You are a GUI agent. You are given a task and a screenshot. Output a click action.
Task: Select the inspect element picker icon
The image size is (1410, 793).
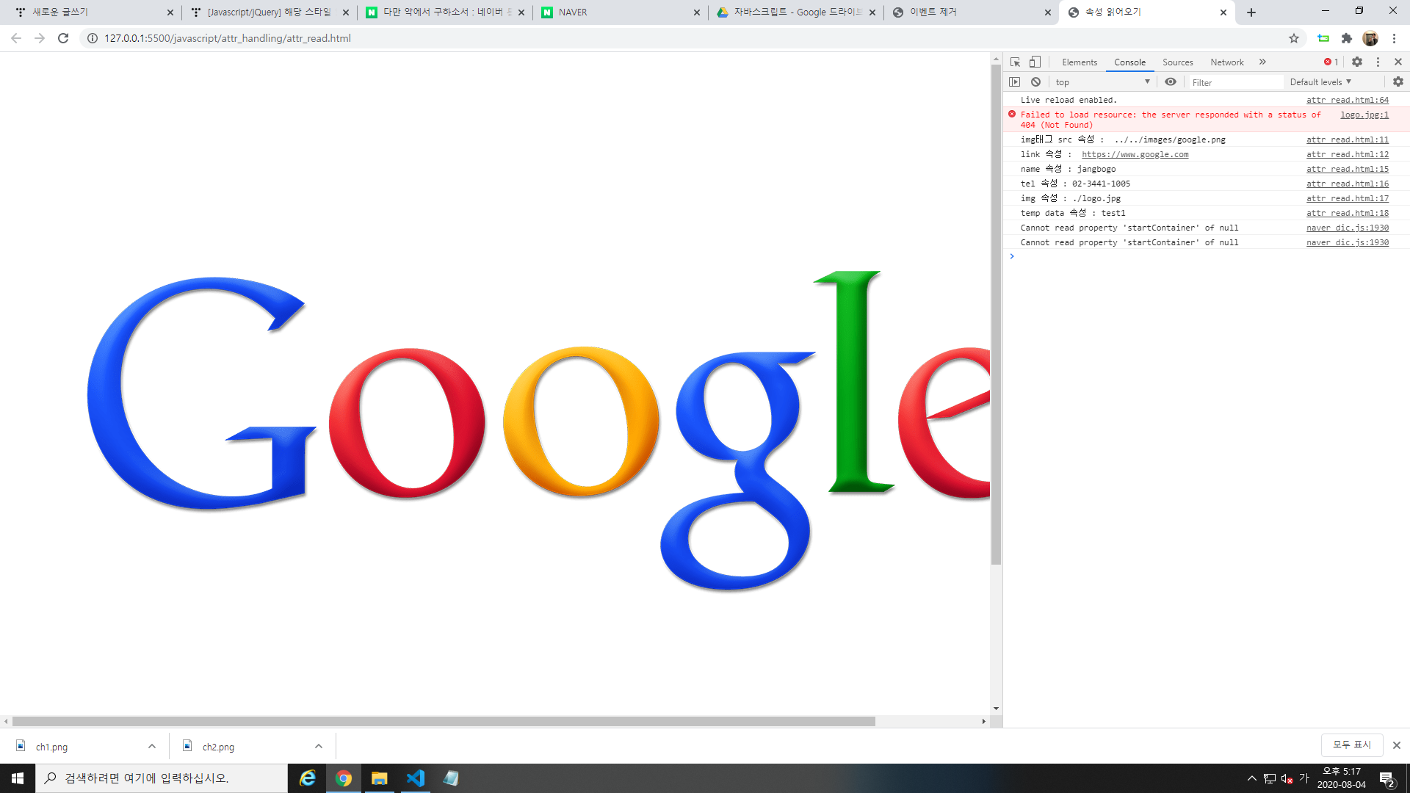(1015, 62)
